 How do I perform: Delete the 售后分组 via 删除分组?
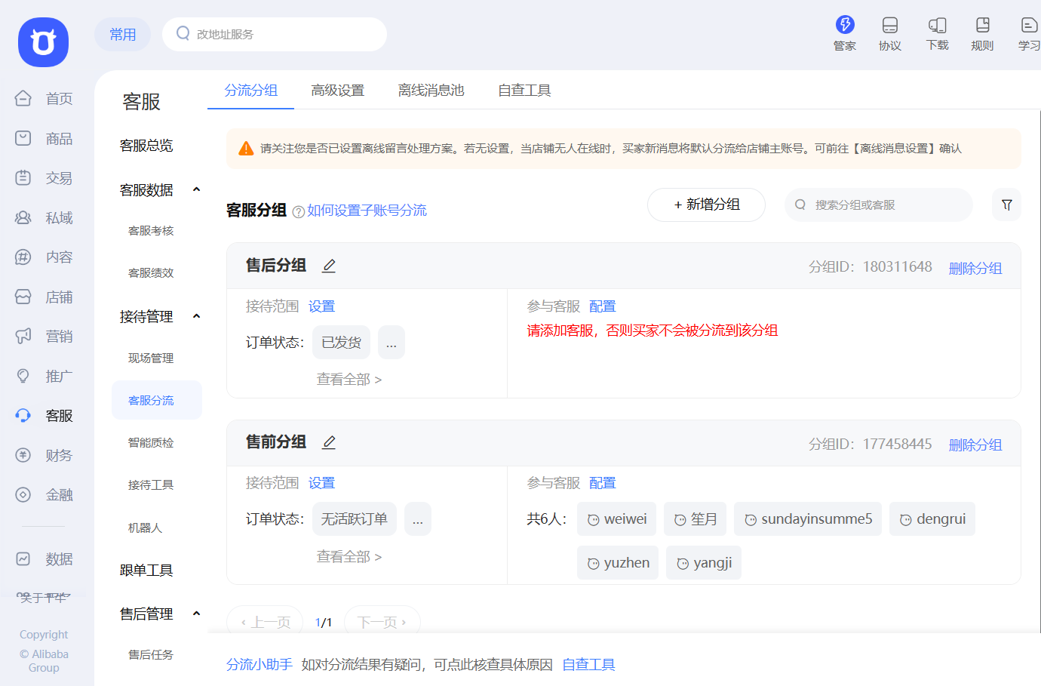(975, 268)
